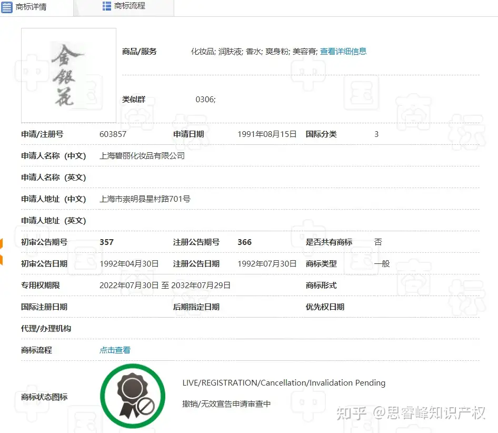Viewport: 498px width, 433px height.
Task: Click the 后期指定日期 label
Action: [x=196, y=307]
